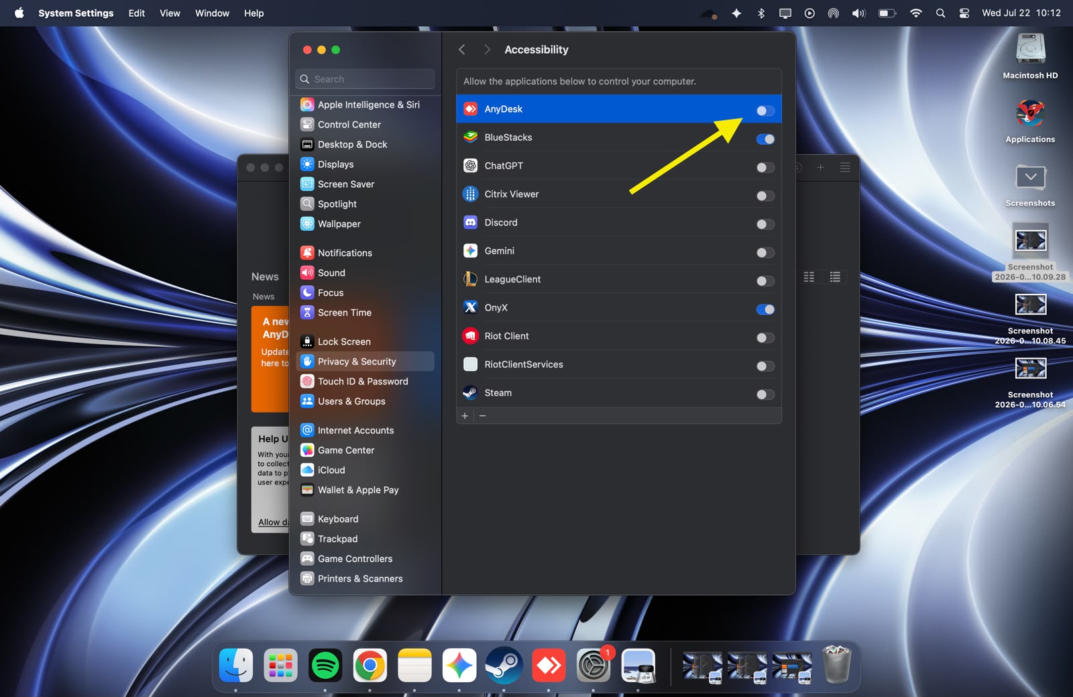Open Spotify from the Dock
This screenshot has height=697, width=1073.
(325, 666)
